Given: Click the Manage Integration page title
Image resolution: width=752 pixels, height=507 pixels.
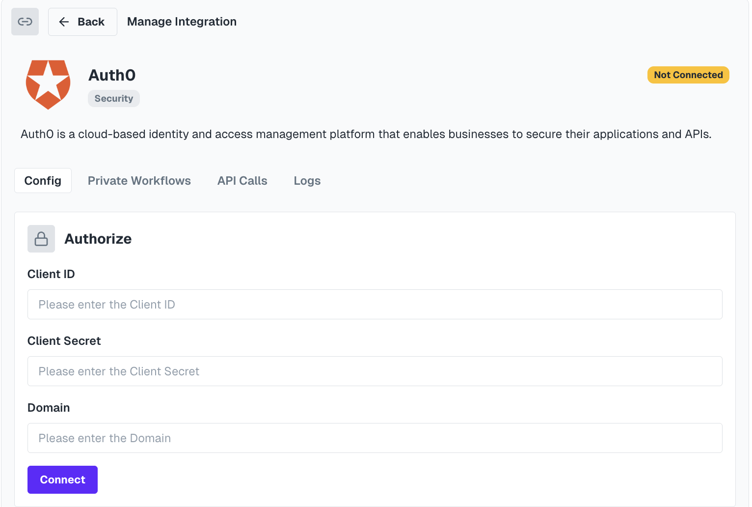Looking at the screenshot, I should 182,22.
